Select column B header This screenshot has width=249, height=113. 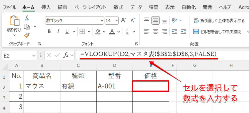pos(42,65)
